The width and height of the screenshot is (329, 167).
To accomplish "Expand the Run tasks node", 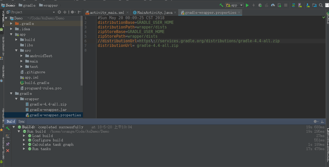I will pos(24,149).
